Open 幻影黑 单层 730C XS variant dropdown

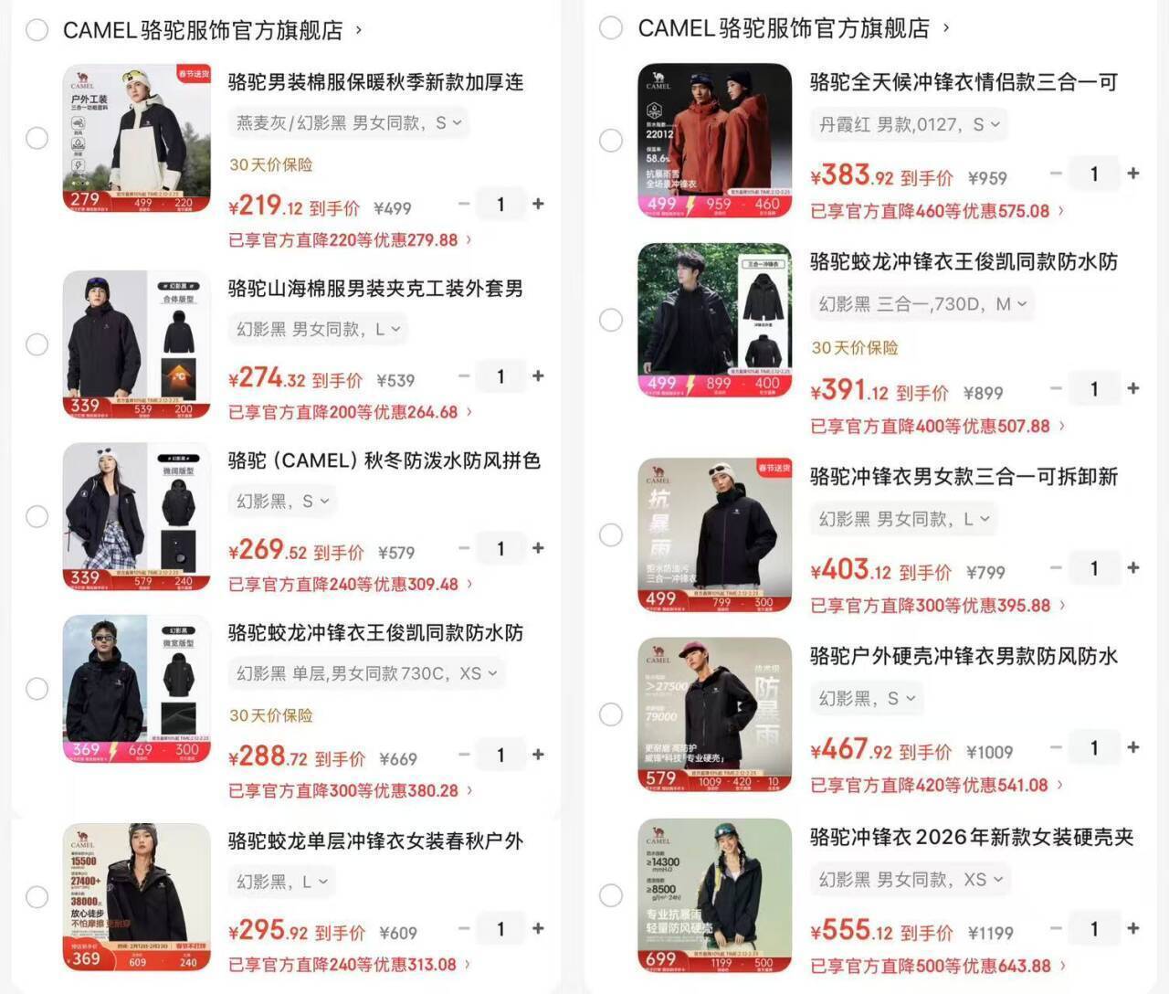(365, 673)
